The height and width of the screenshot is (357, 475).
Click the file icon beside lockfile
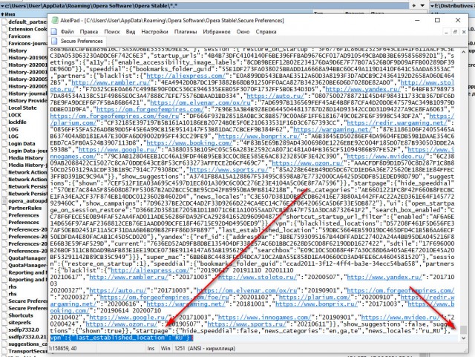pyautogui.click(x=4, y=122)
